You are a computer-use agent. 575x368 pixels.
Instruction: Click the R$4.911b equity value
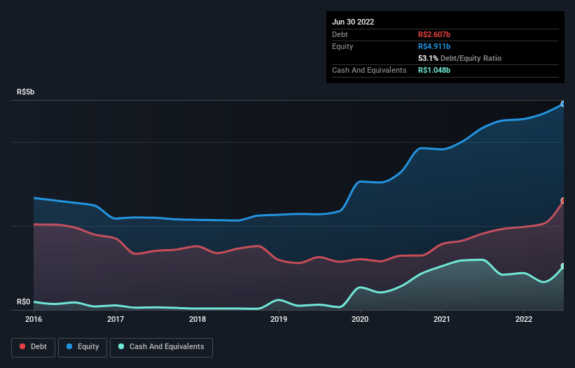point(434,46)
